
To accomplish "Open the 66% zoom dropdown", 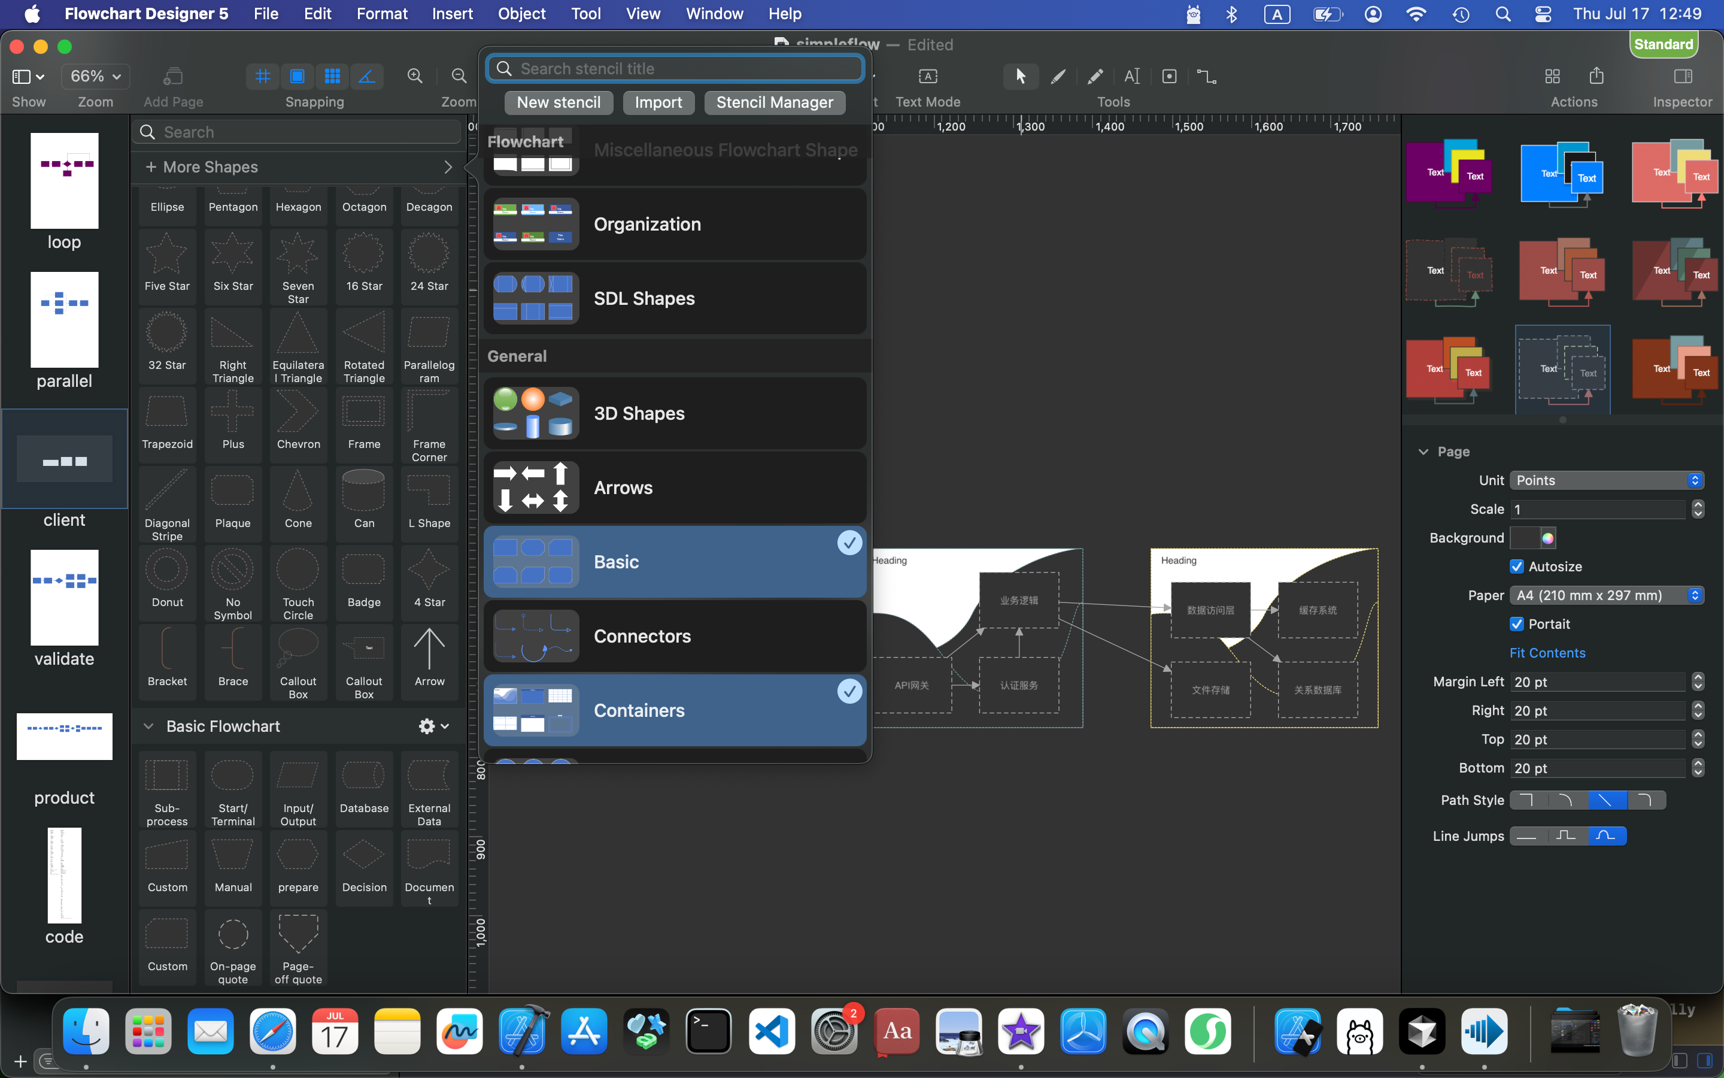I will coord(95,76).
